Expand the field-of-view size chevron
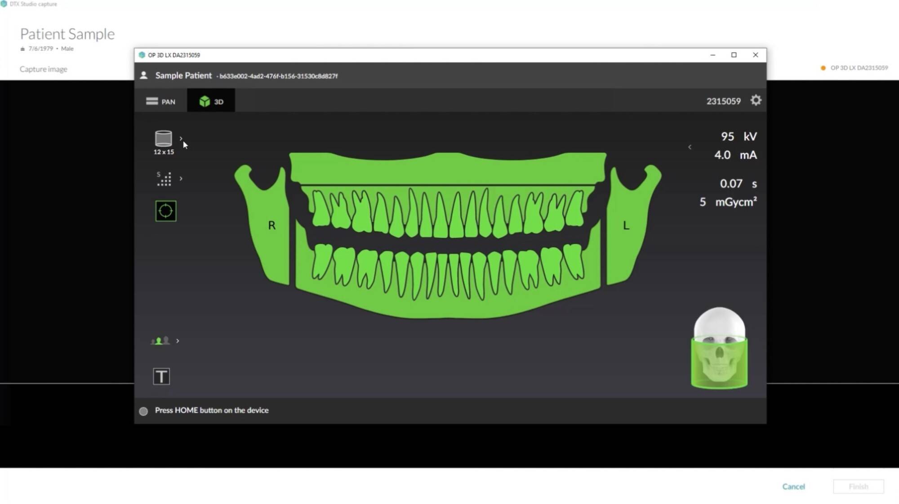Screen dimensions: 899x504 click(x=181, y=138)
